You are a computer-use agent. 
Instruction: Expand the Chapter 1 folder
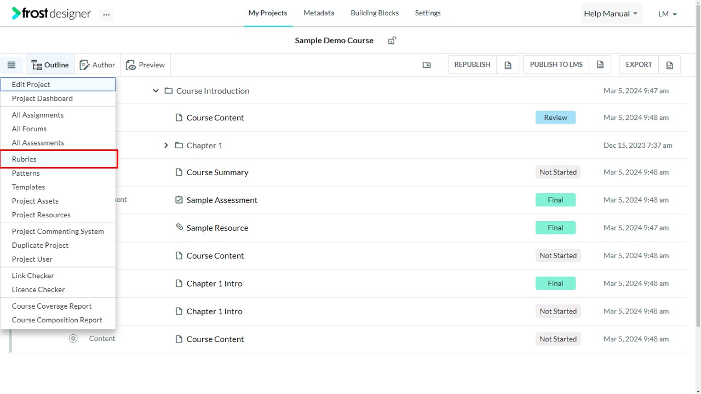coord(166,146)
